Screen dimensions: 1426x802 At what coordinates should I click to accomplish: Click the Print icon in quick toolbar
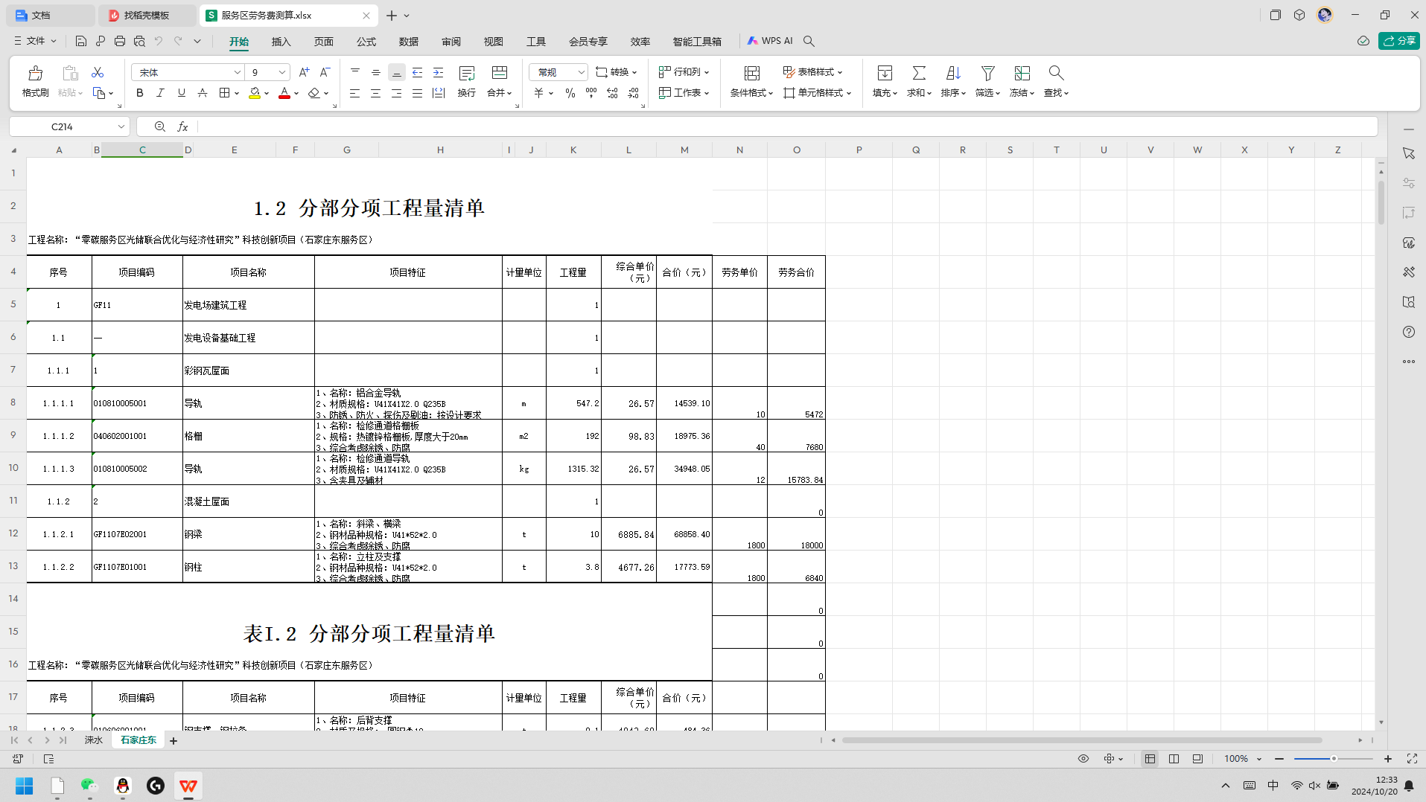120,41
